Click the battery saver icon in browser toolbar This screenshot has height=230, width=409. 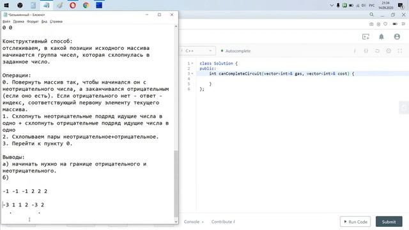395,24
